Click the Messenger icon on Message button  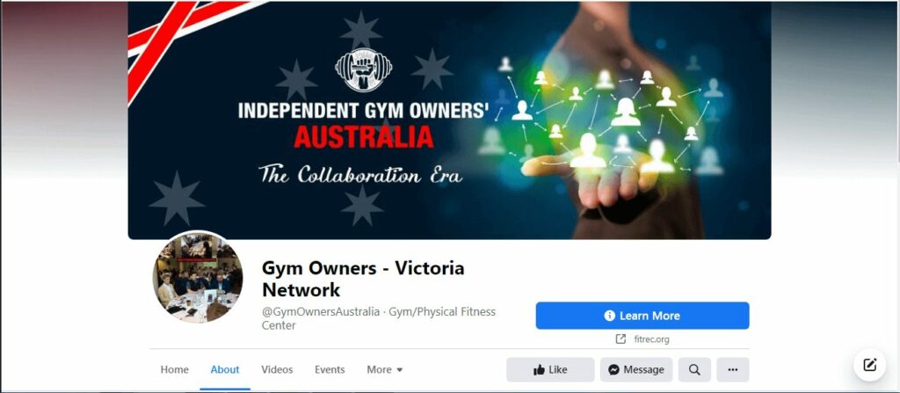pyautogui.click(x=613, y=370)
